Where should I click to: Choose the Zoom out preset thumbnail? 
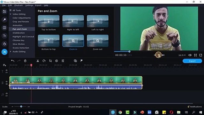98,41
